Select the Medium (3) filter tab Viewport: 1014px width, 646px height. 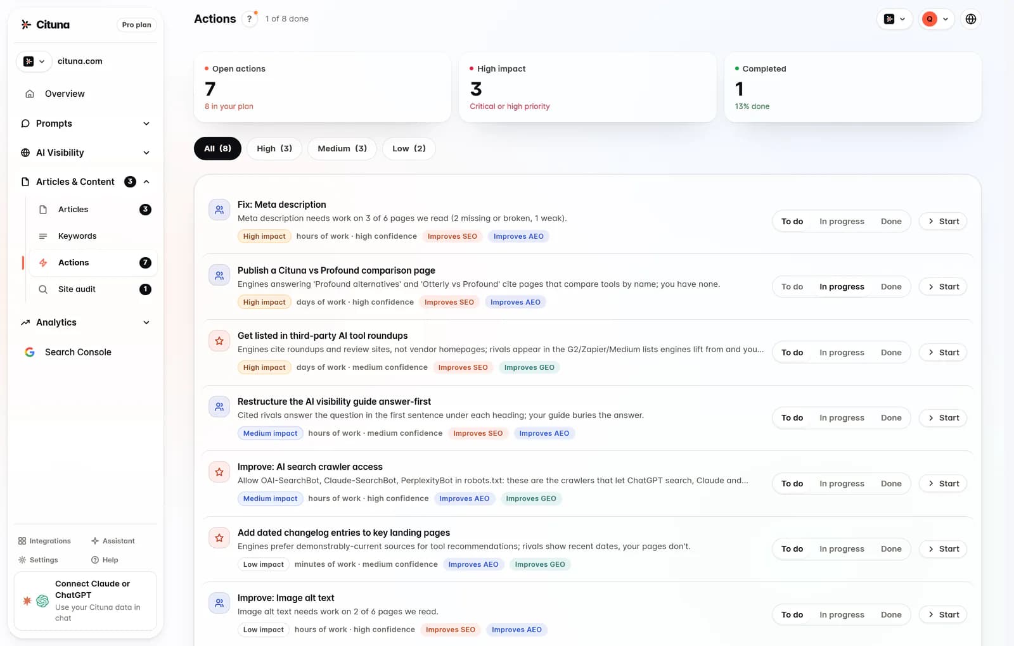(342, 149)
